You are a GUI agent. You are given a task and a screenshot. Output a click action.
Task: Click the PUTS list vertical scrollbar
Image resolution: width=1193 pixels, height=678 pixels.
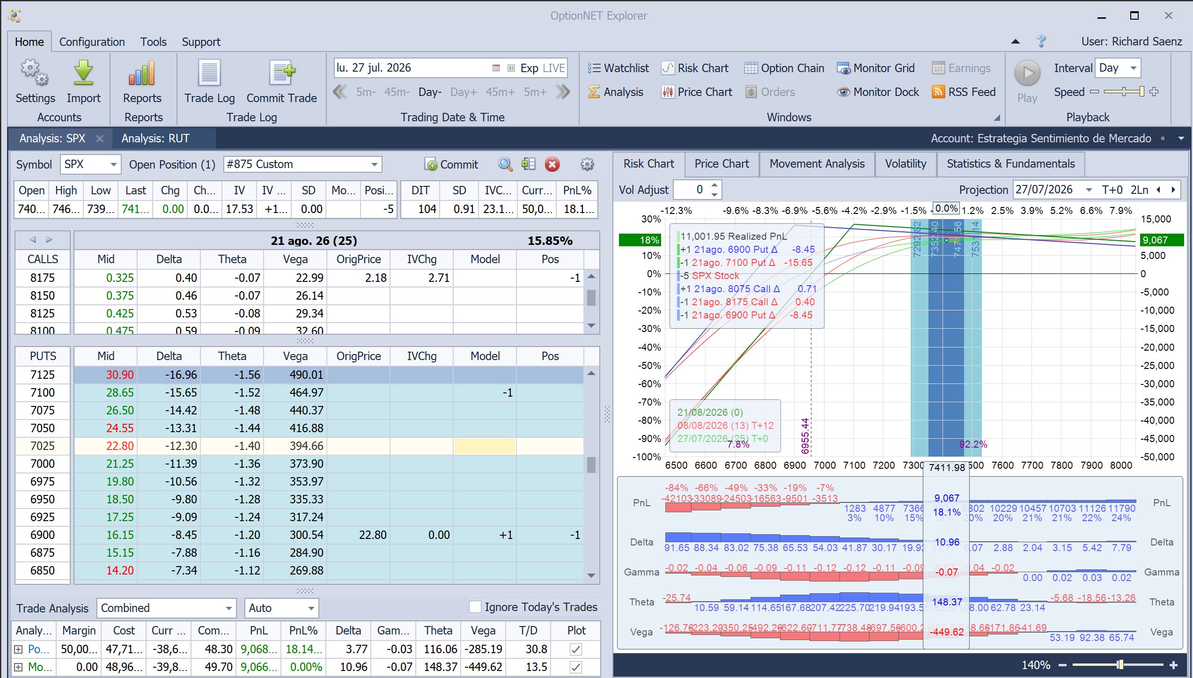point(591,474)
